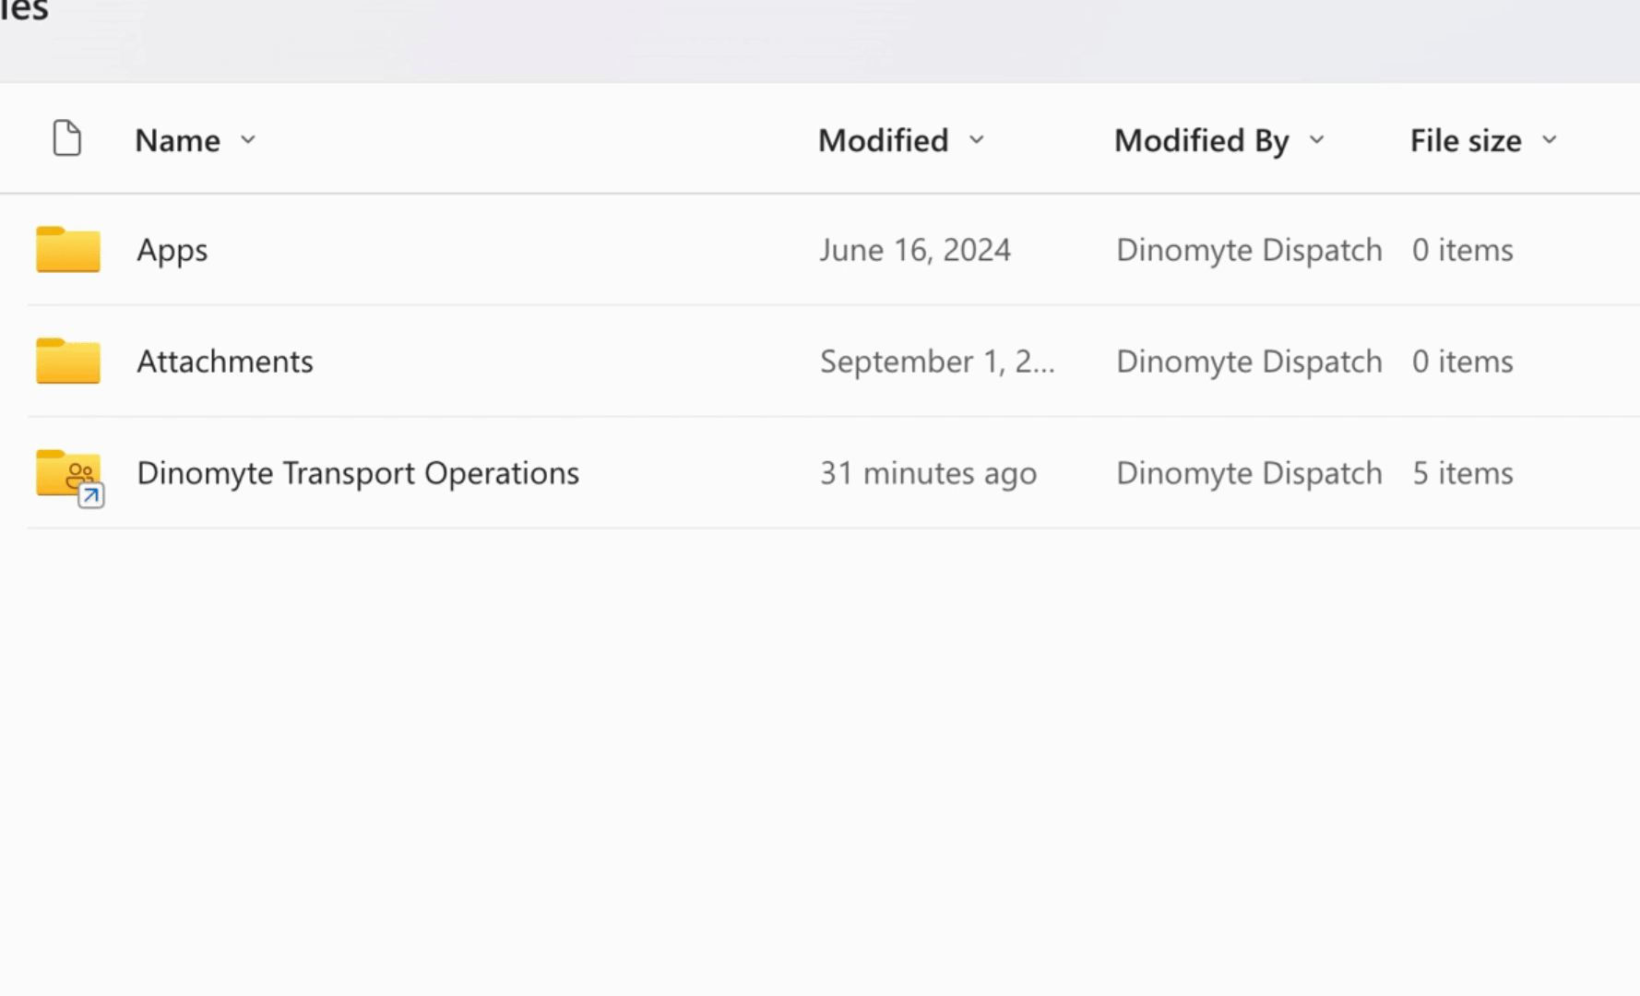Viewport: 1640px width, 996px height.
Task: Sort by the Name column header
Action: coord(178,140)
